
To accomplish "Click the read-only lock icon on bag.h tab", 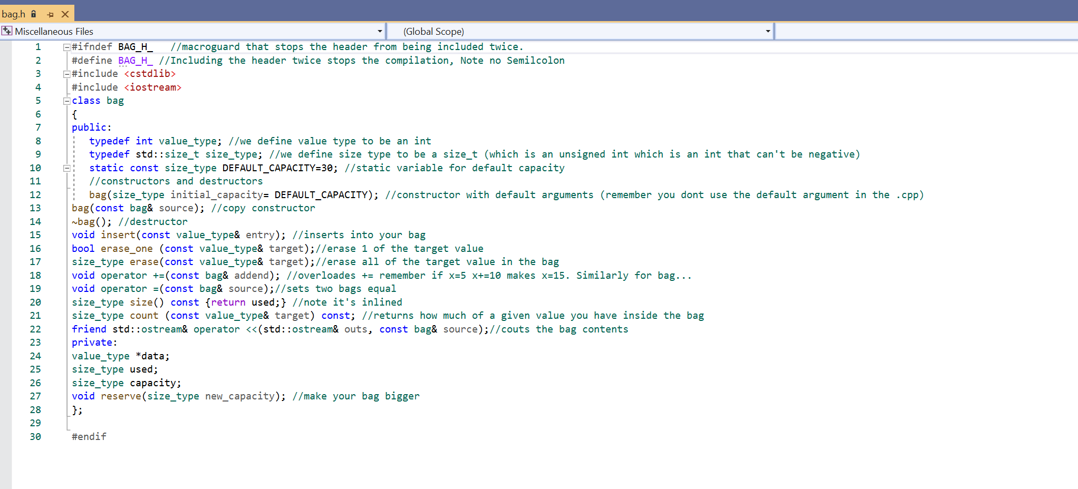I will (33, 14).
